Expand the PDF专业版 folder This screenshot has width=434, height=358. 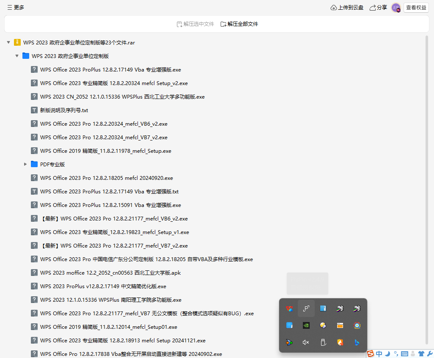(25, 164)
